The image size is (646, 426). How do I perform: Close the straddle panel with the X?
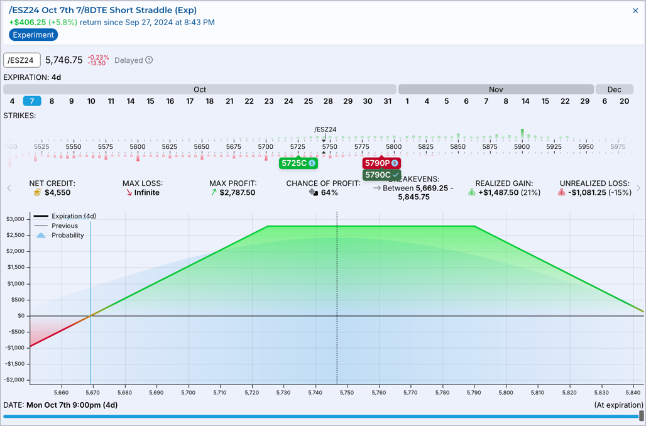635,11
